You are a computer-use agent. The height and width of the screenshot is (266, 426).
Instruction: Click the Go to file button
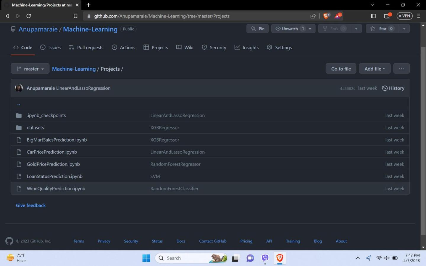tap(341, 69)
